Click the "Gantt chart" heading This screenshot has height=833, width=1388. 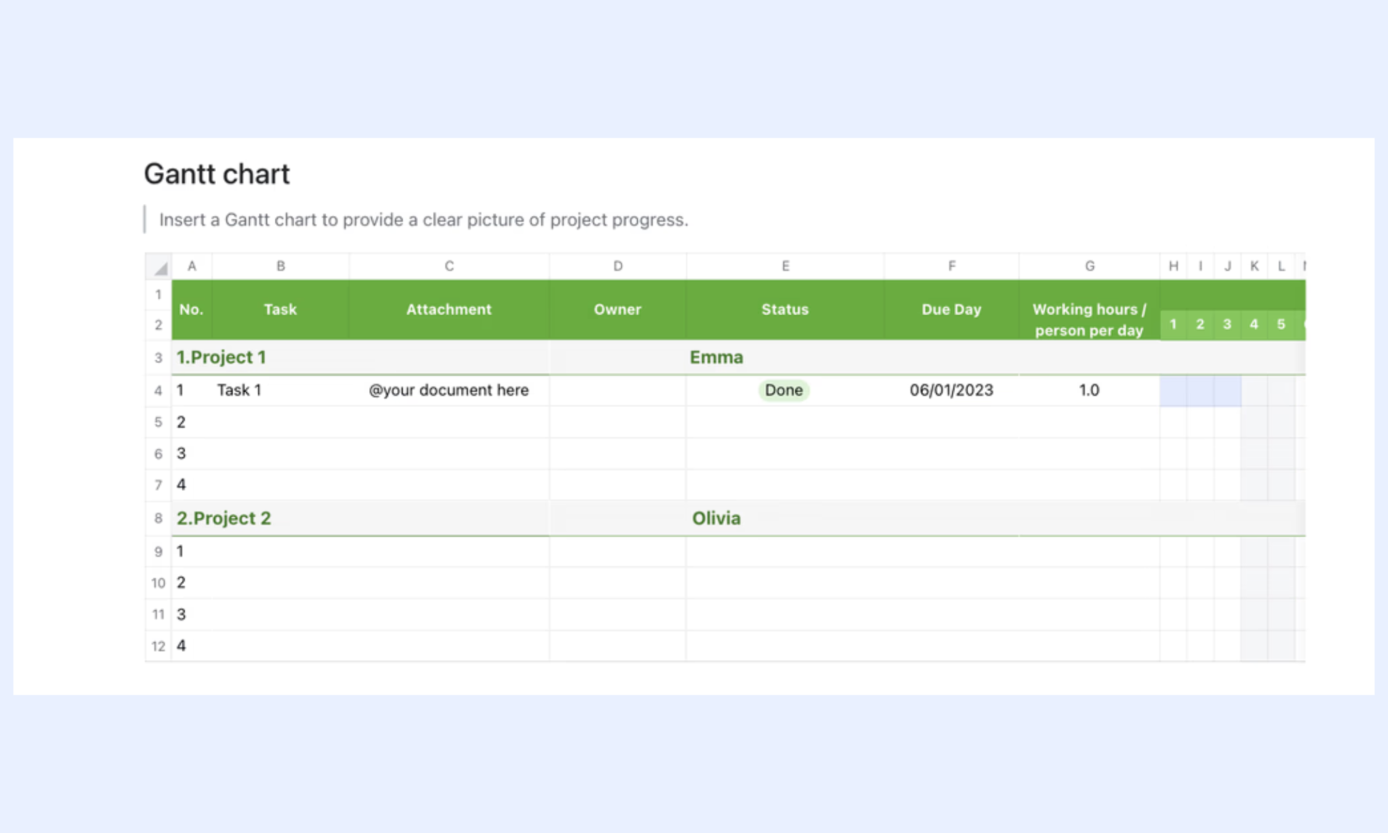217,174
